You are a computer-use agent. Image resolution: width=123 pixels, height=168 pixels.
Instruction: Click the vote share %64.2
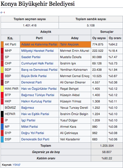tap(113, 44)
